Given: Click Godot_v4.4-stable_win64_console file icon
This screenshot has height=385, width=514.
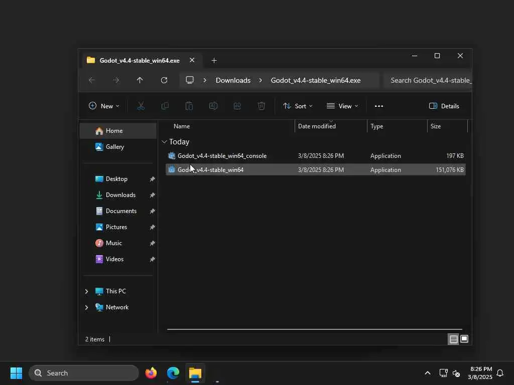Looking at the screenshot, I should pos(172,156).
